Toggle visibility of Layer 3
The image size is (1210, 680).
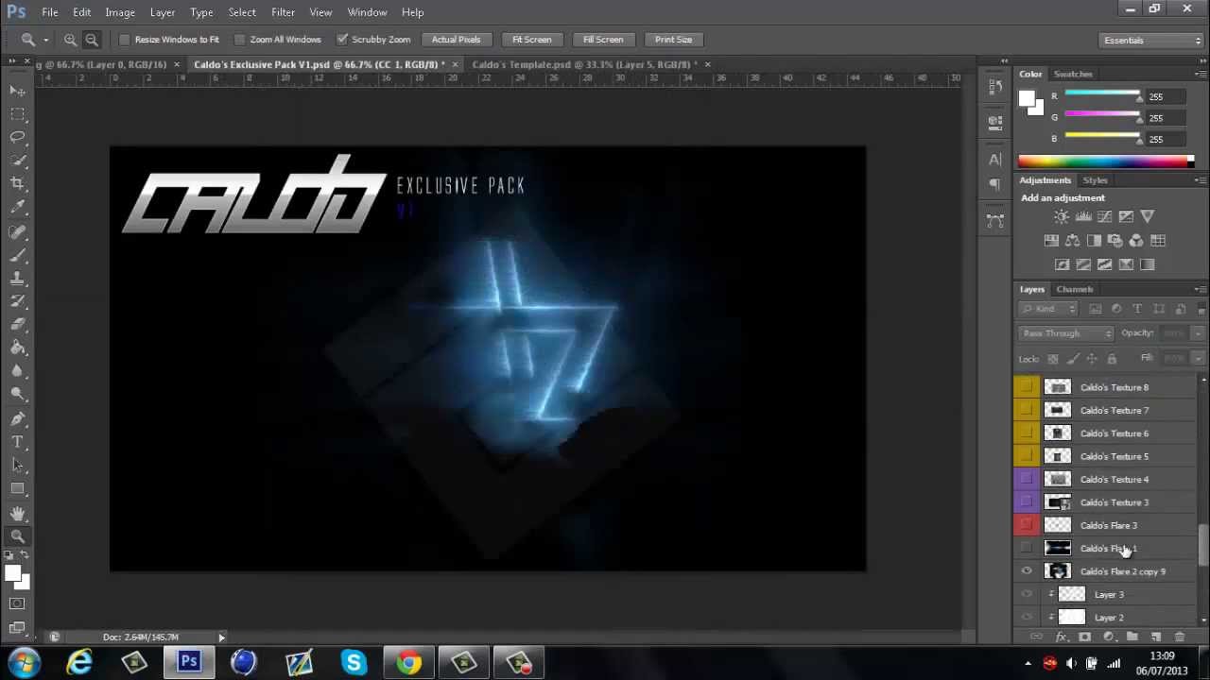[1027, 595]
